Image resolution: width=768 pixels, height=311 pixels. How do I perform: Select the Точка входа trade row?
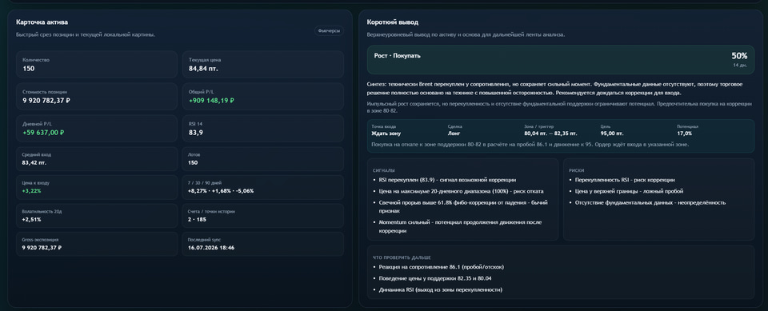tap(561, 136)
